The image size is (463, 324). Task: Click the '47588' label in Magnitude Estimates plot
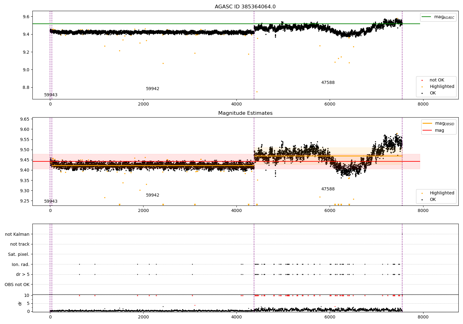click(x=328, y=189)
